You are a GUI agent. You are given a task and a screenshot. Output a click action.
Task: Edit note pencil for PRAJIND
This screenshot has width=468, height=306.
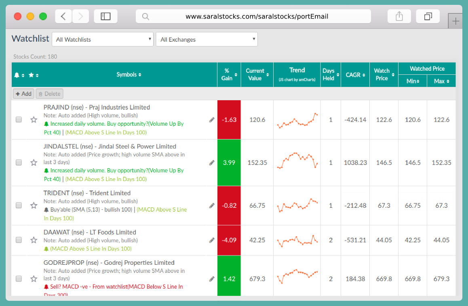click(x=212, y=120)
